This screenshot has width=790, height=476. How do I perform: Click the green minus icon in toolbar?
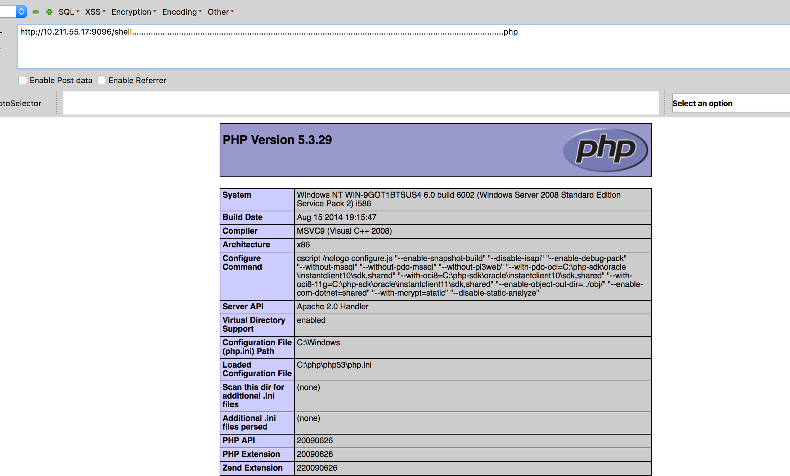36,12
